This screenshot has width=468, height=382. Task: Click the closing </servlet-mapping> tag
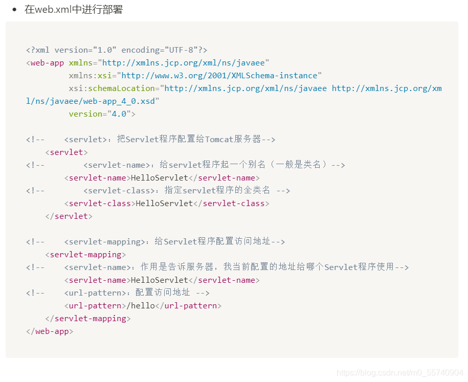click(x=88, y=319)
